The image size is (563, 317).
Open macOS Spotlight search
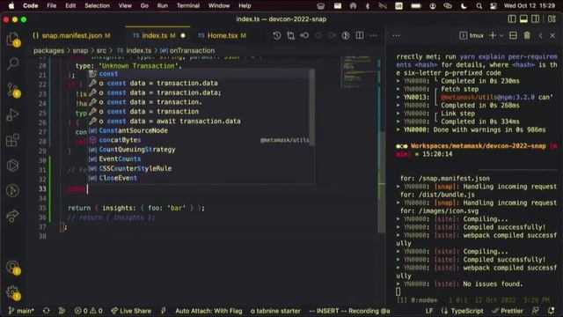tap(479, 6)
